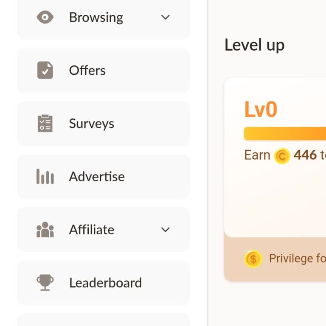The image size is (326, 326).
Task: Click the Surveys clipboard icon
Action: (x=45, y=124)
